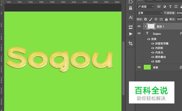182x111 pixels.
Task: Click the 内发光 effect label
Action: click(159, 52)
